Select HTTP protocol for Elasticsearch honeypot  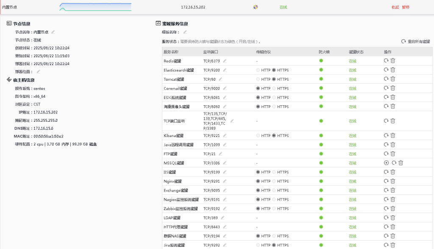[258, 70]
